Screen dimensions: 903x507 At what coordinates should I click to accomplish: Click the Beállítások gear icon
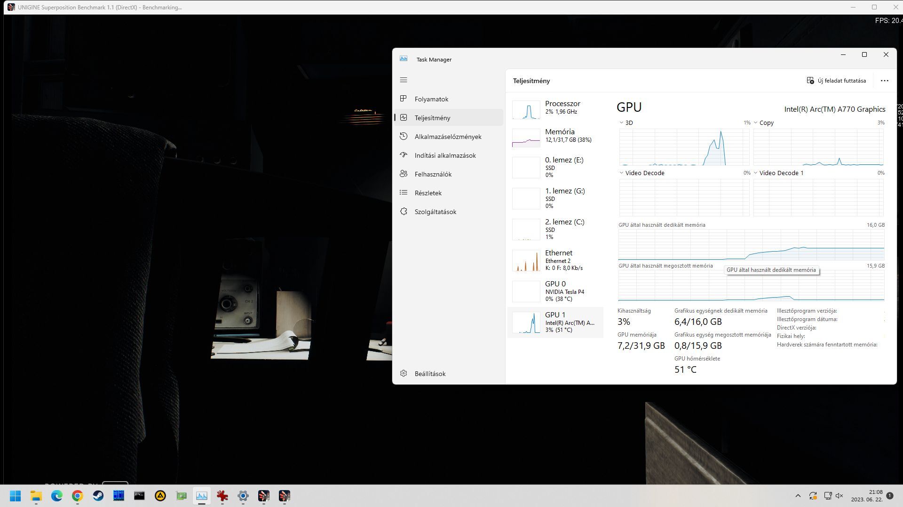pyautogui.click(x=403, y=373)
